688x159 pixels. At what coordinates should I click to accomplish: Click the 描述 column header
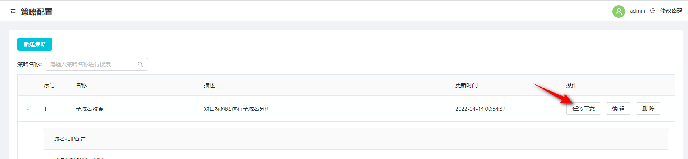pos(209,85)
